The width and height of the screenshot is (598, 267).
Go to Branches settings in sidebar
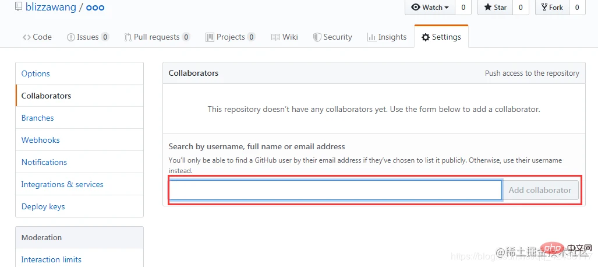37,118
